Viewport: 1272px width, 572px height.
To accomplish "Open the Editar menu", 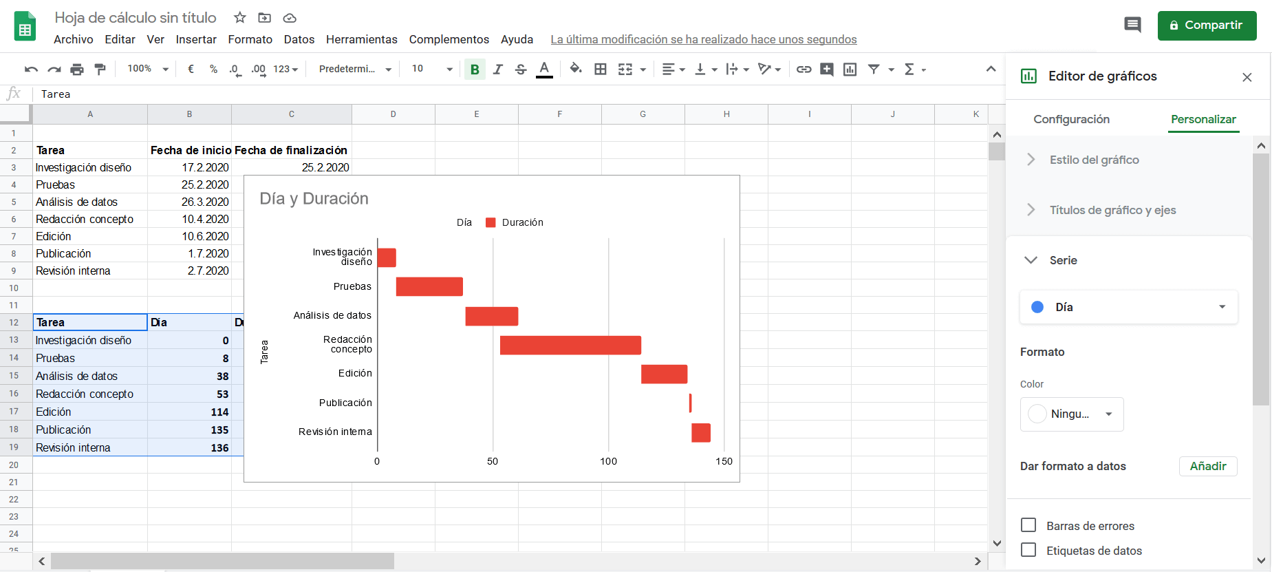I will (x=120, y=39).
